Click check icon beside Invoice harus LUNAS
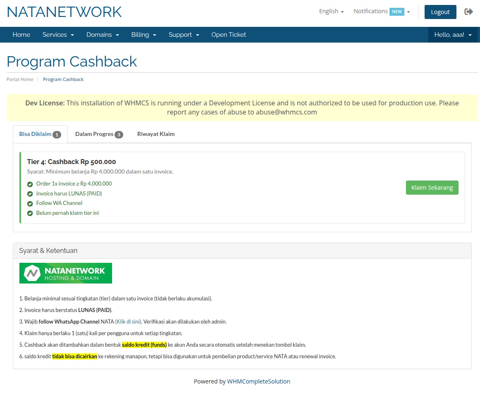Image resolution: width=480 pixels, height=393 pixels. click(x=30, y=194)
